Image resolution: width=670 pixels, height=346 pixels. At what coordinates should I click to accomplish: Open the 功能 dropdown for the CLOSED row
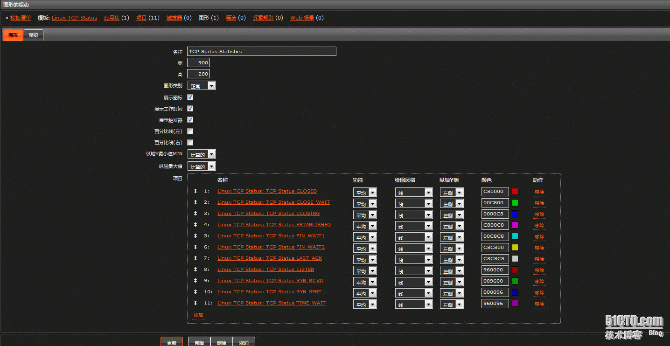(x=365, y=192)
